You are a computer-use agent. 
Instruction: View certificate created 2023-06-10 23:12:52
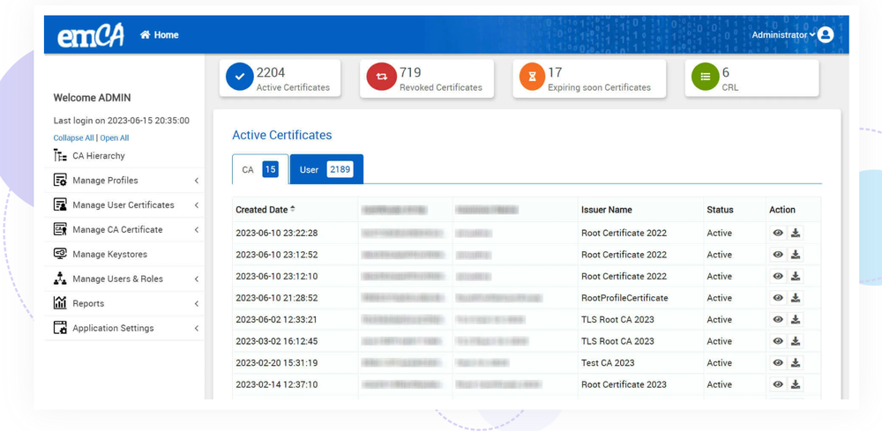(778, 255)
